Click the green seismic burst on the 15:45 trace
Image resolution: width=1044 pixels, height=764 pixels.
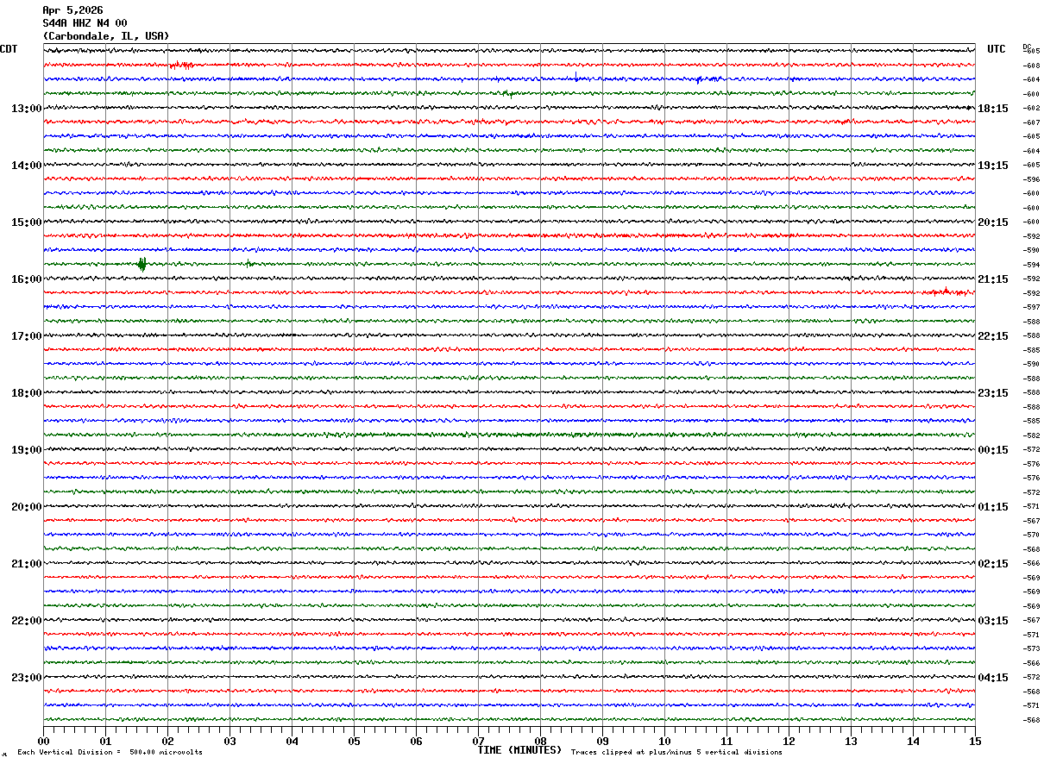pyautogui.click(x=142, y=264)
